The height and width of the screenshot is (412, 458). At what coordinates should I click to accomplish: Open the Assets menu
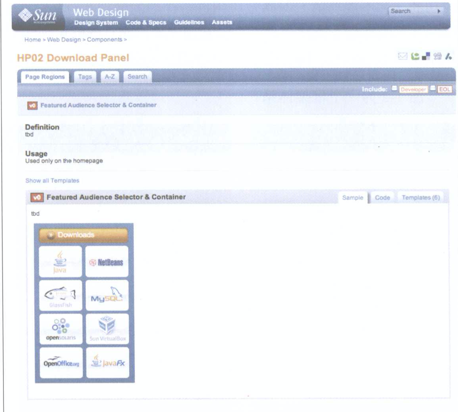(222, 22)
